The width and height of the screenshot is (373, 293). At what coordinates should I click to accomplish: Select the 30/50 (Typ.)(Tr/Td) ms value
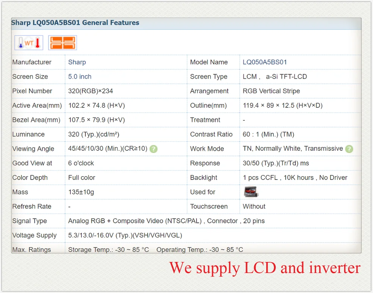click(276, 163)
